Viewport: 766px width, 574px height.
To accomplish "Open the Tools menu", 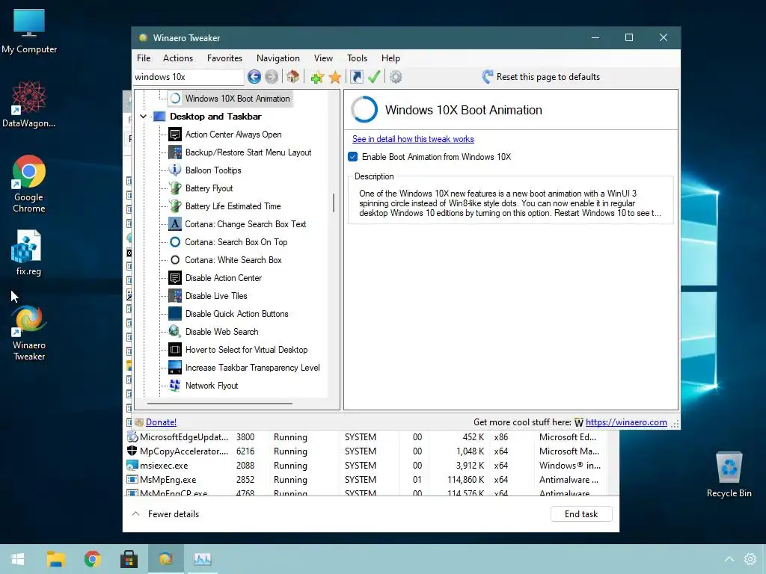I will click(x=357, y=58).
